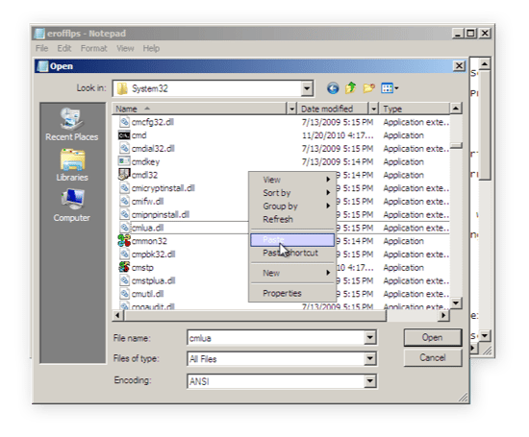Choose Paste shortcut in context menu

(x=292, y=253)
